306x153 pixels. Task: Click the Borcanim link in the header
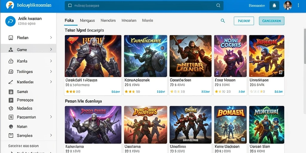click(x=257, y=6)
